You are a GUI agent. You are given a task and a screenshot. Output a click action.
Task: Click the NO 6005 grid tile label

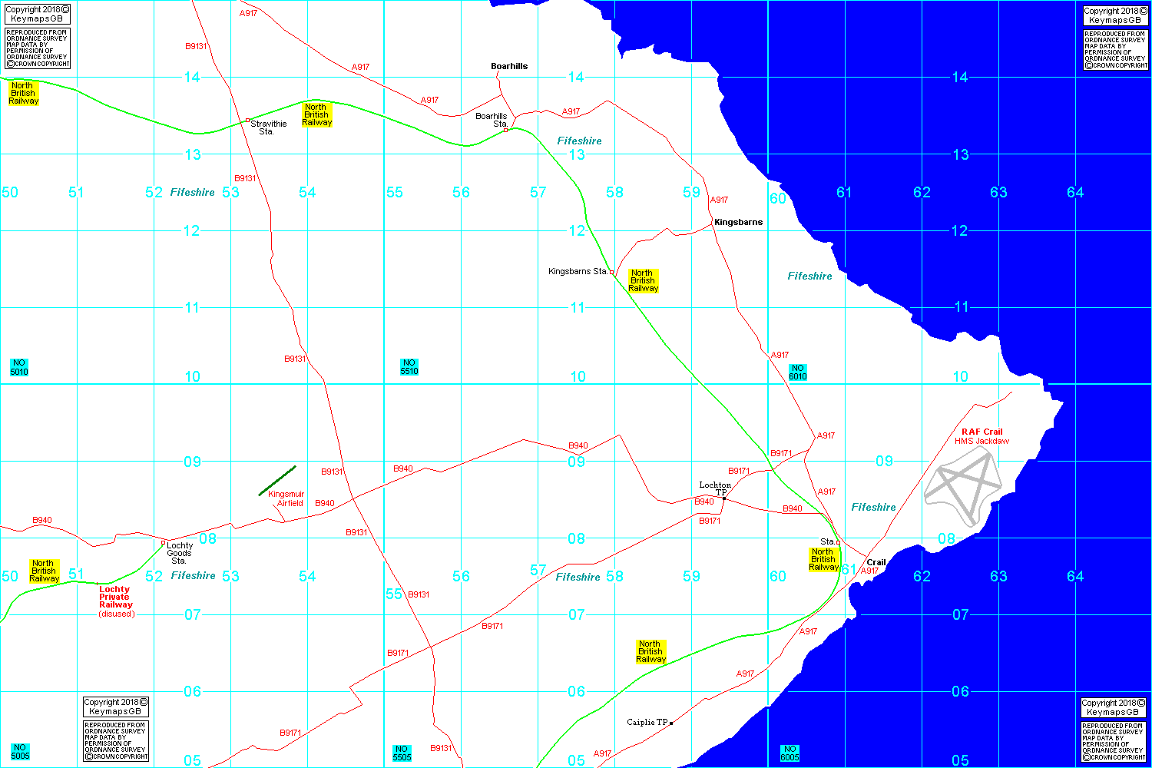click(x=790, y=753)
